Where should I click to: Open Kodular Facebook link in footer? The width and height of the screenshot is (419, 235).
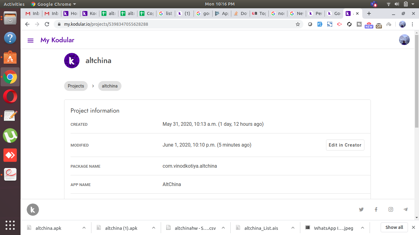click(x=376, y=210)
